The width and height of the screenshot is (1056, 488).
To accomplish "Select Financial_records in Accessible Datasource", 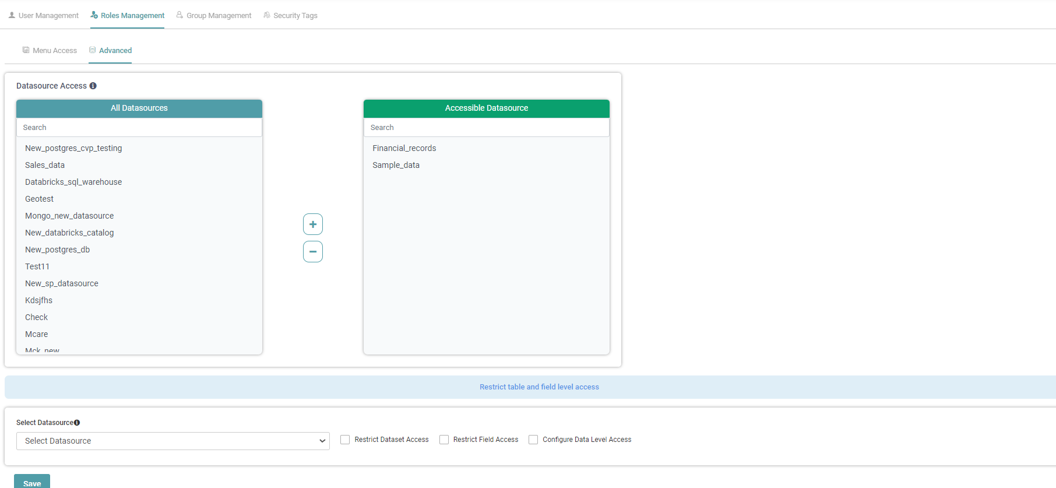I will [404, 148].
